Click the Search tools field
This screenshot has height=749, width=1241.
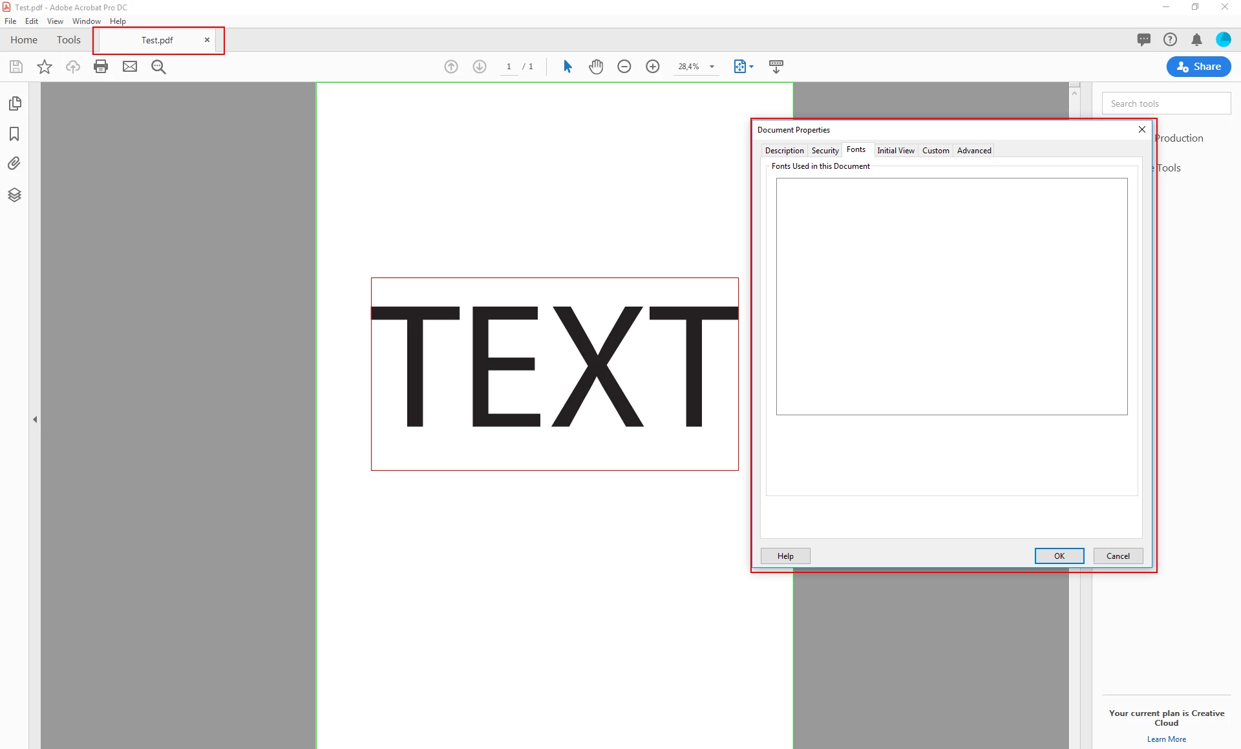tap(1165, 103)
